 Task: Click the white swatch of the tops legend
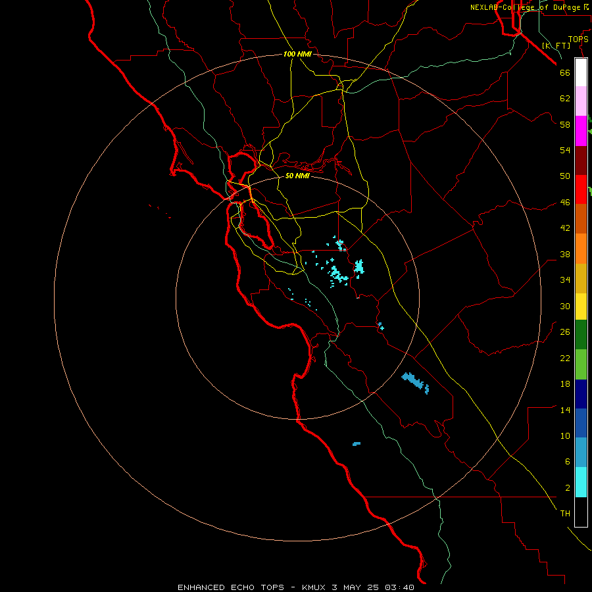pos(581,72)
